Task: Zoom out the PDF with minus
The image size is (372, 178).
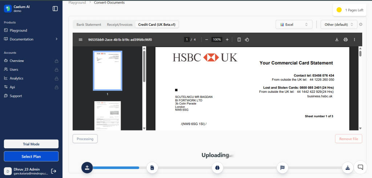Action: pyautogui.click(x=206, y=40)
